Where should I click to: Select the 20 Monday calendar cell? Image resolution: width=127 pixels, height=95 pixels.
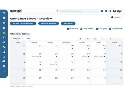[x=34, y=72]
